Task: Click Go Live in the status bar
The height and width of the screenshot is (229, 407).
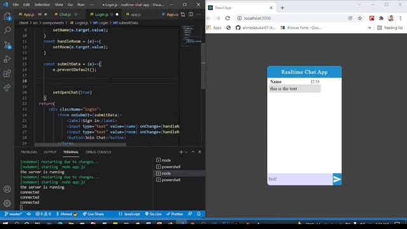Action: pos(153,214)
